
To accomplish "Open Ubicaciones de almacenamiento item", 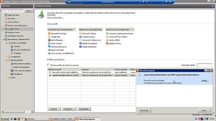I will tap(23, 64).
